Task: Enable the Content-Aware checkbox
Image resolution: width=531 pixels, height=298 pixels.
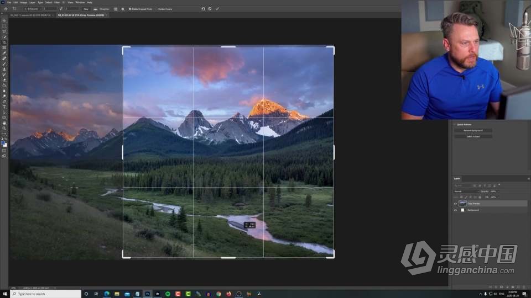Action: 156,9
